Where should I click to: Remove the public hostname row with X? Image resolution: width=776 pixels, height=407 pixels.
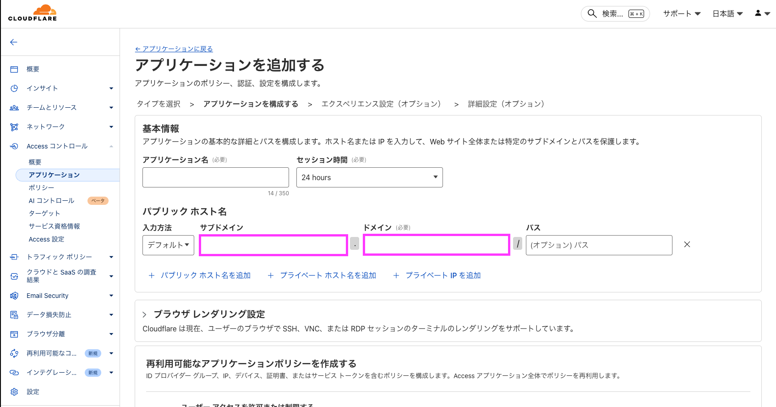click(x=687, y=245)
